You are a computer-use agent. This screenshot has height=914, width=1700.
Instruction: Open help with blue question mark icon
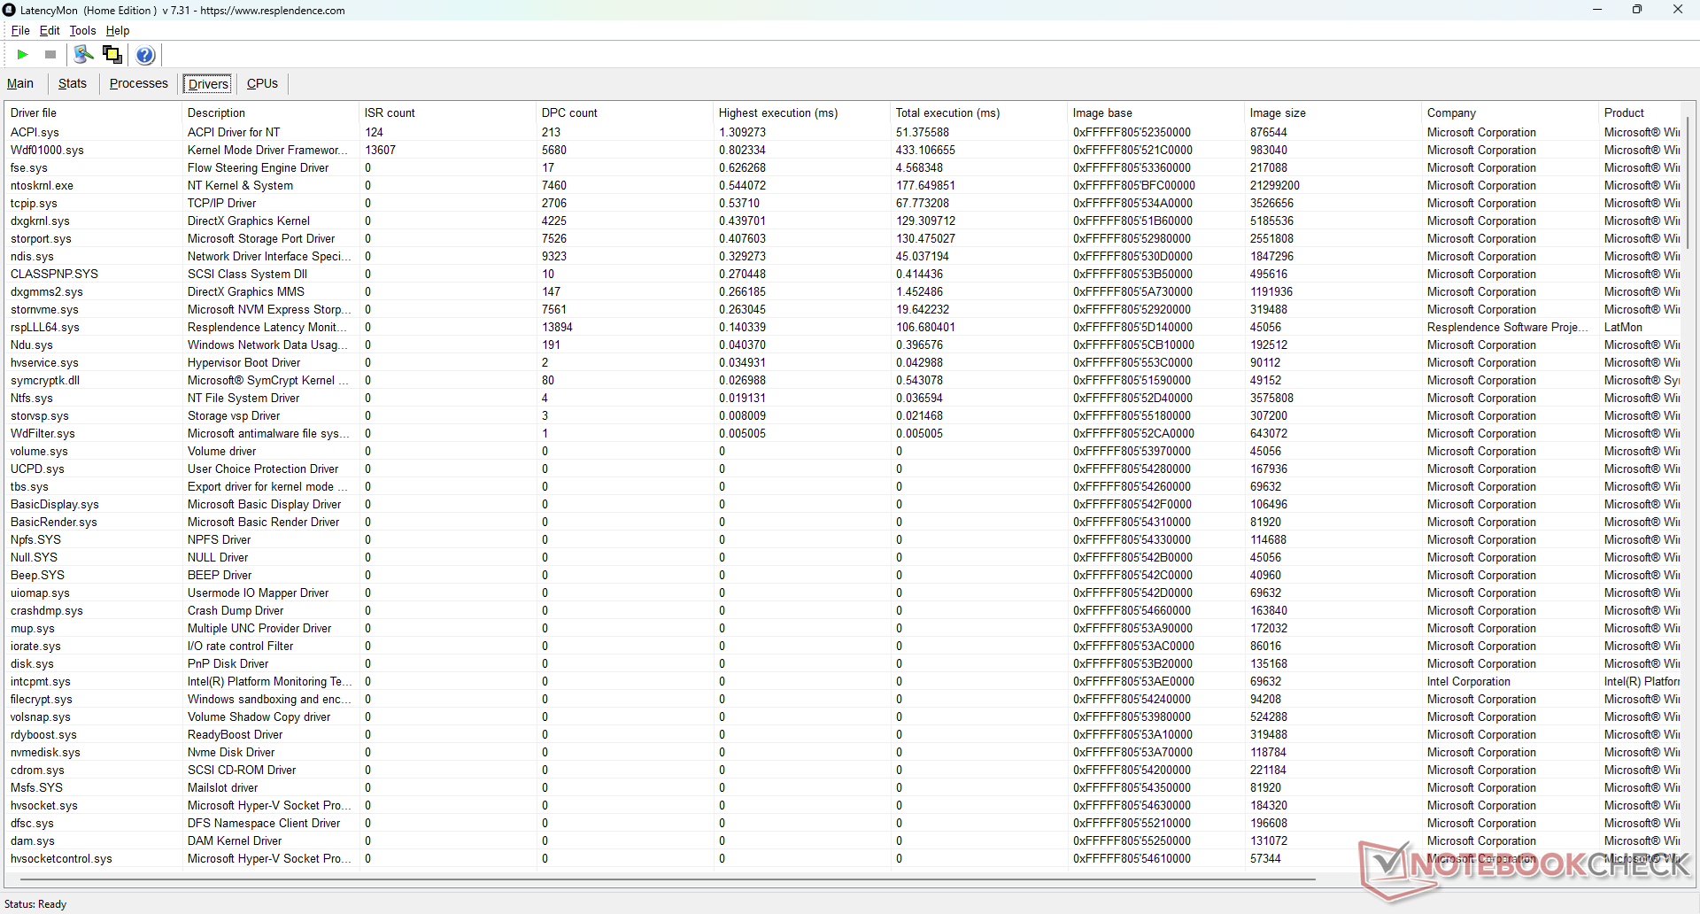(x=145, y=55)
